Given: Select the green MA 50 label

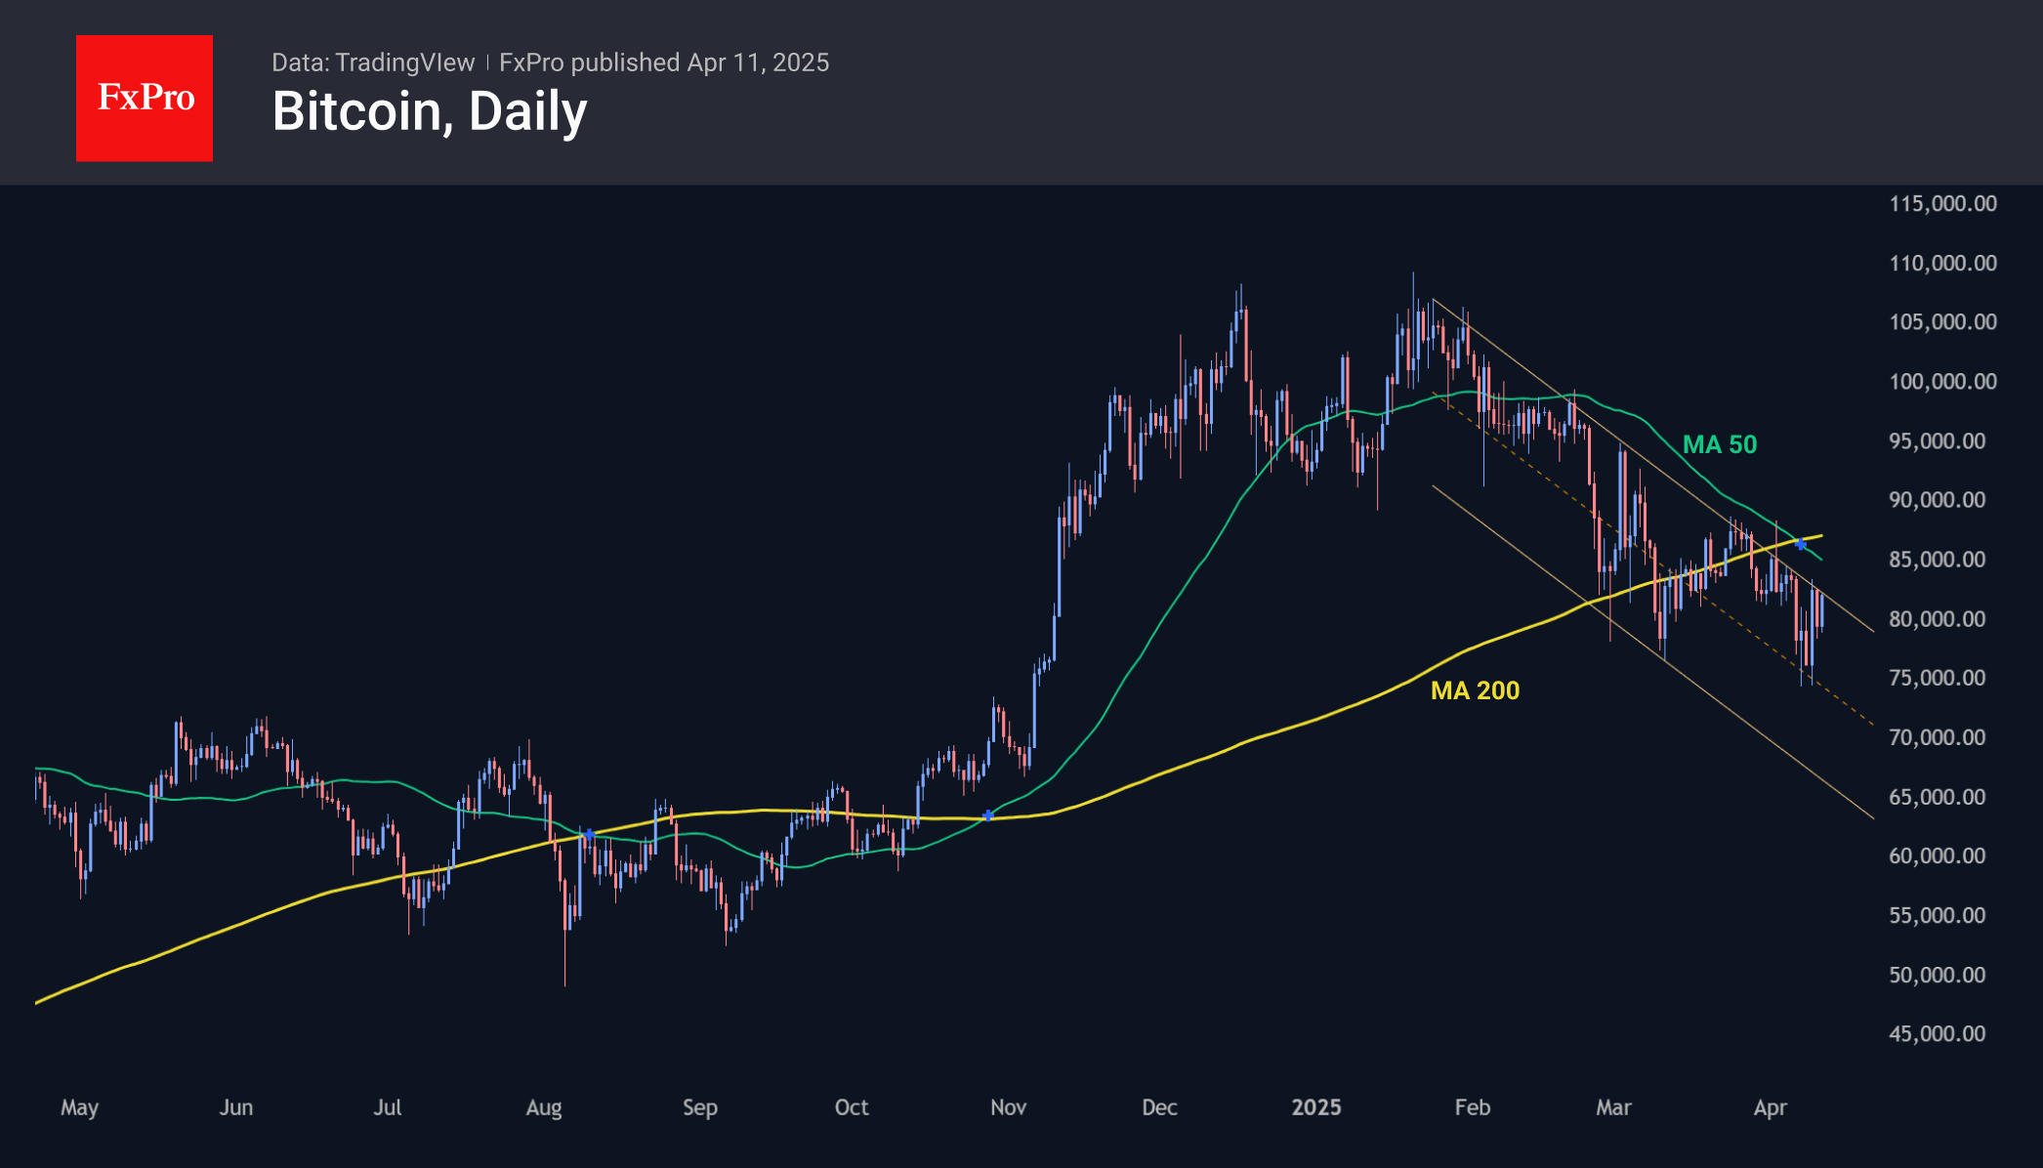Looking at the screenshot, I should [1719, 444].
